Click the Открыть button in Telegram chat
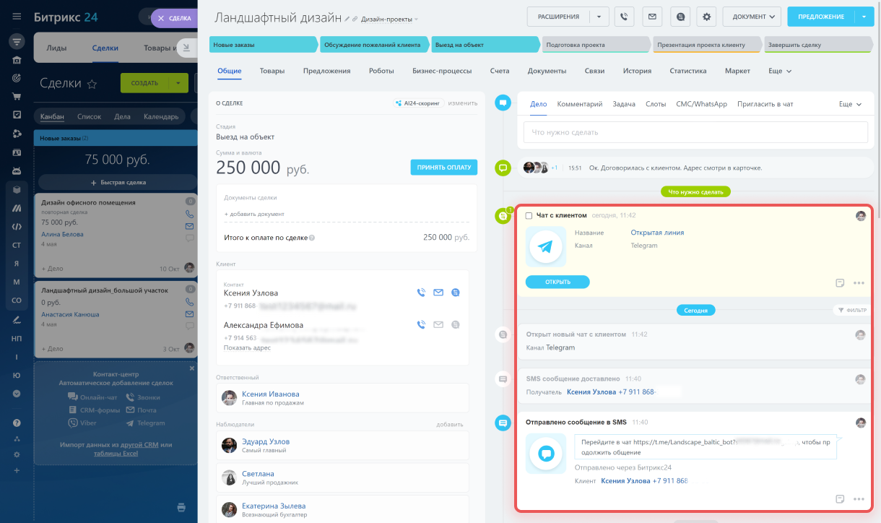 [x=557, y=282]
